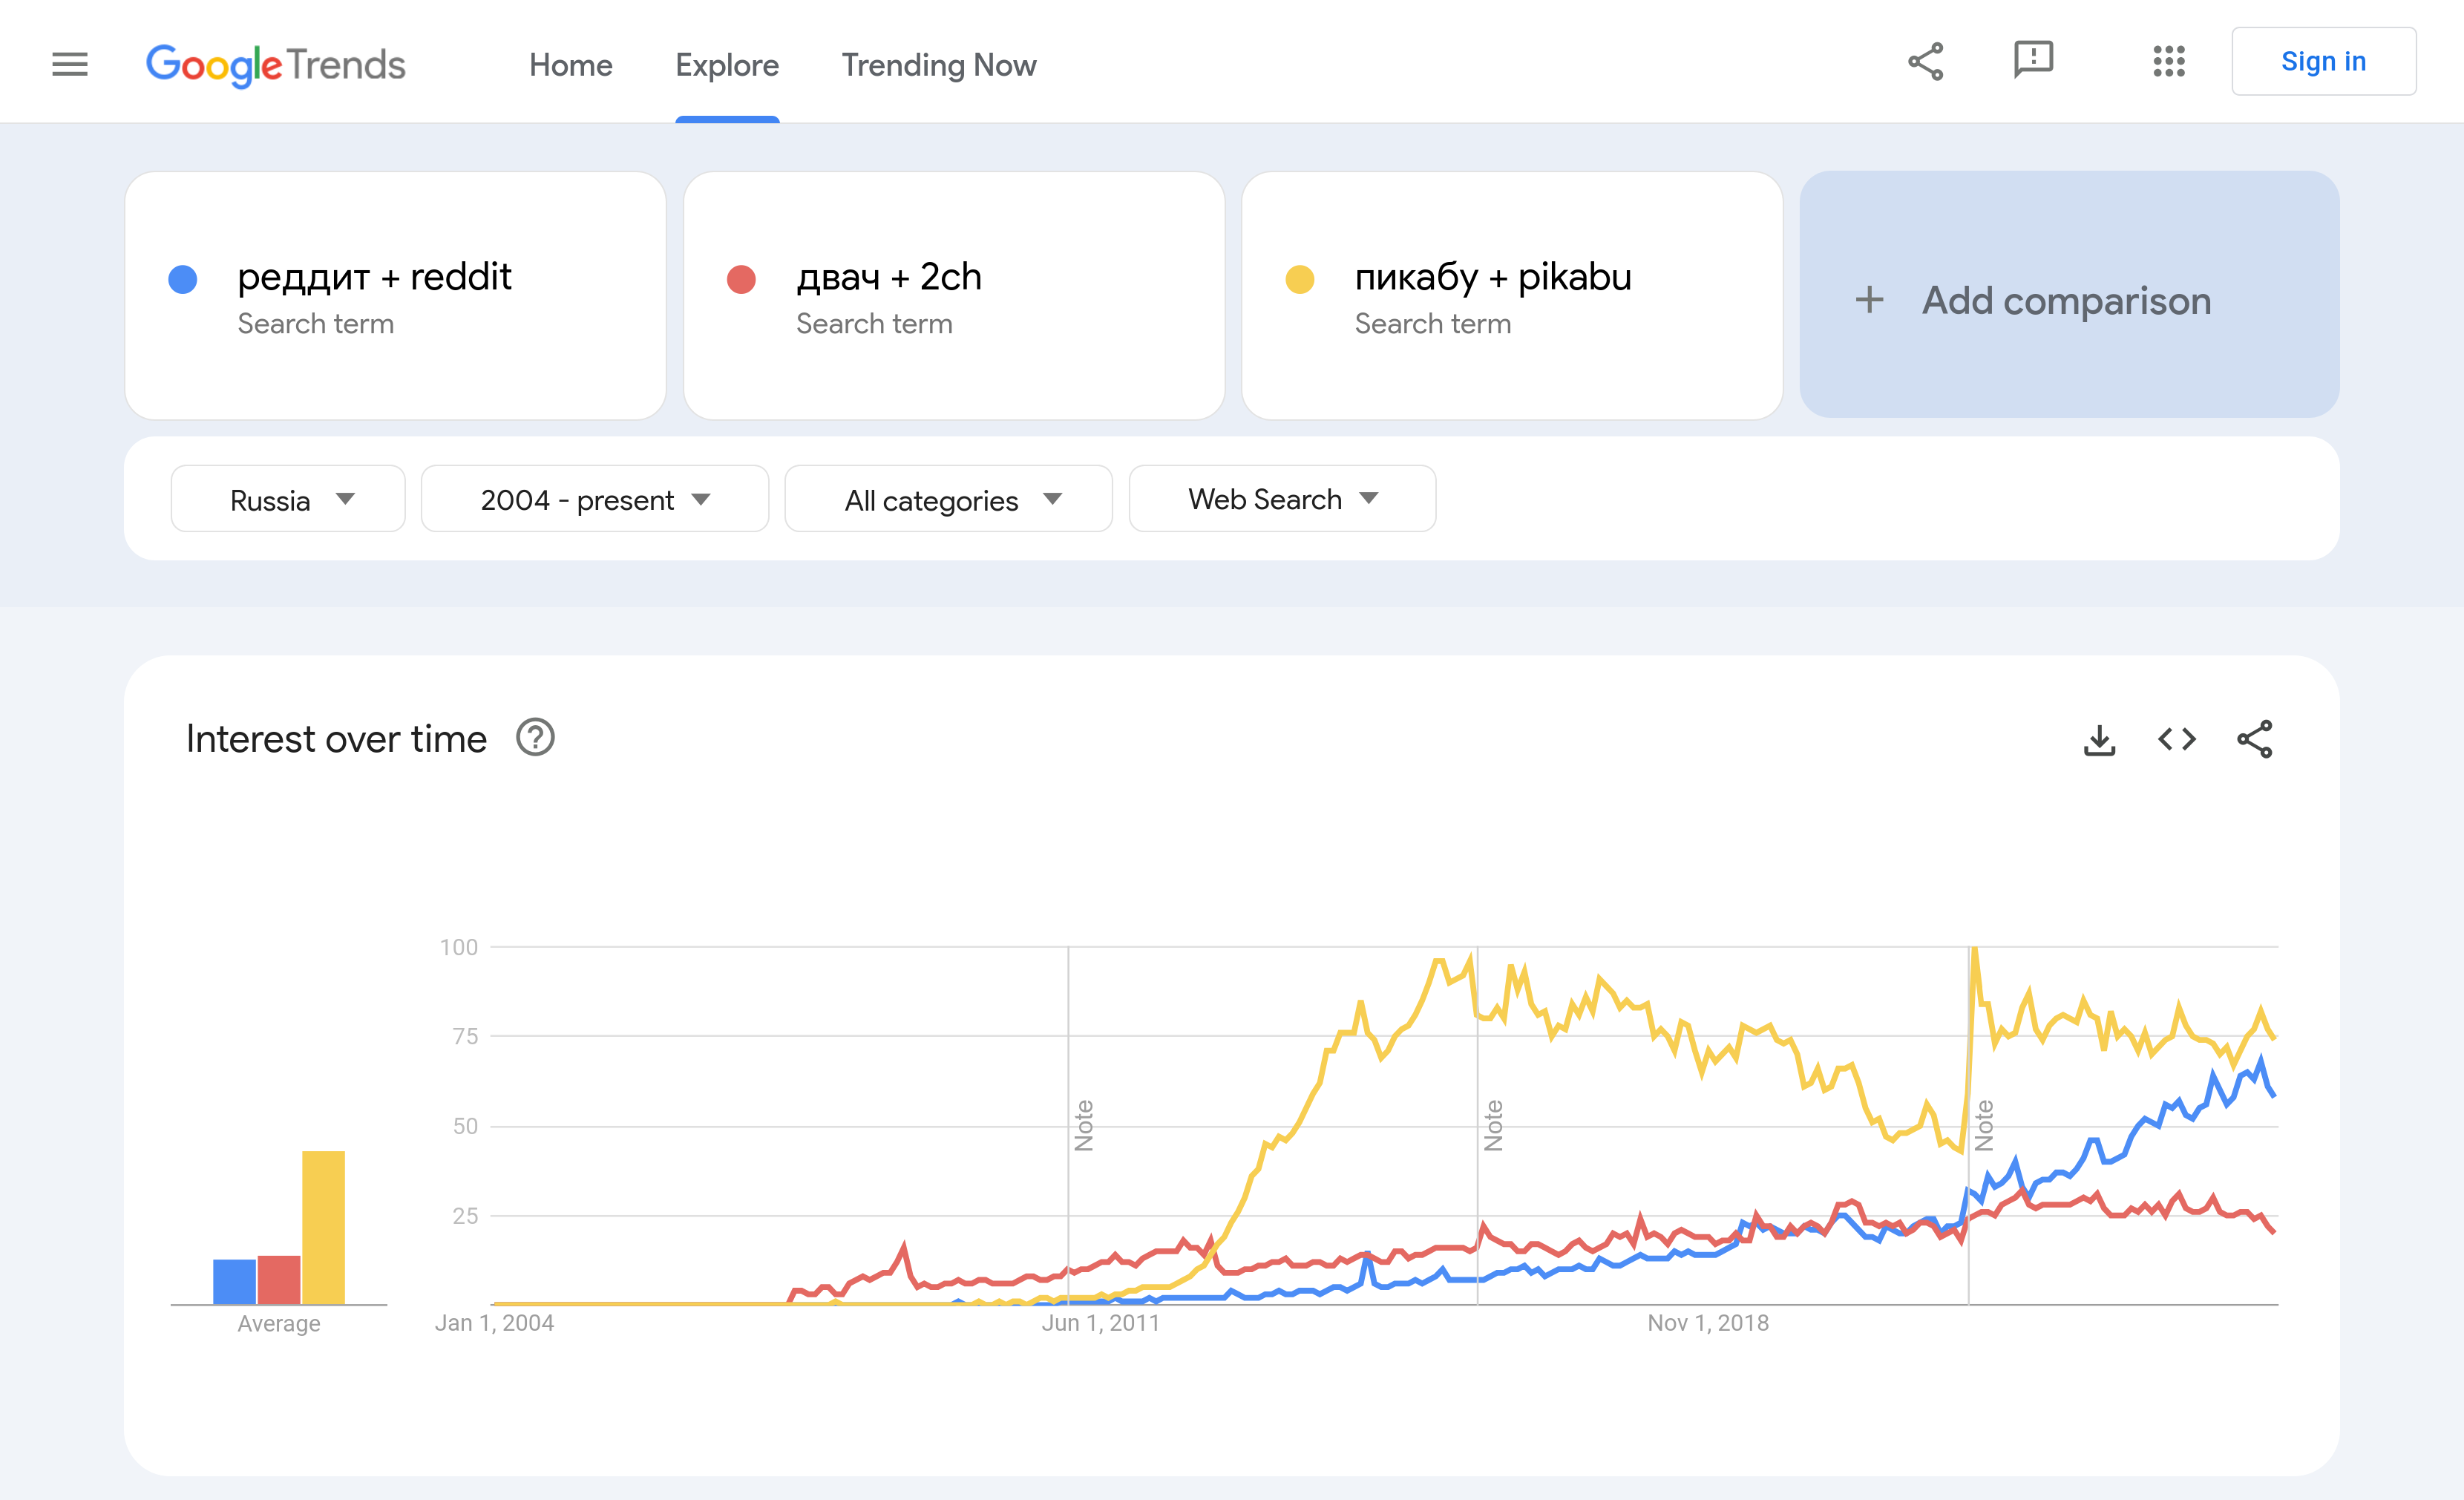2464x1500 pixels.
Task: Expand the Russia region dropdown
Action: pos(288,499)
